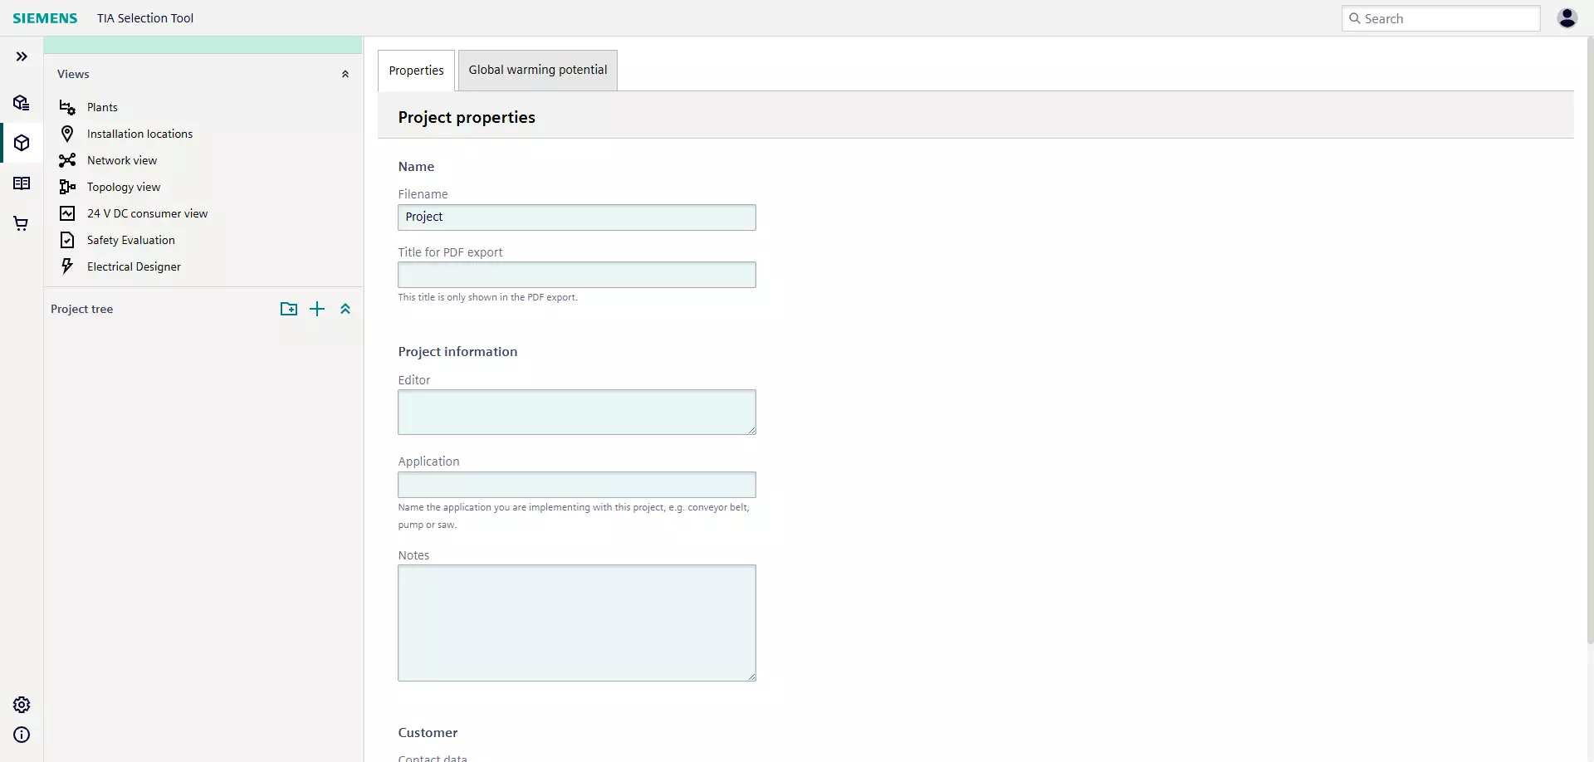
Task: Click the Name section heading
Action: 416,167
